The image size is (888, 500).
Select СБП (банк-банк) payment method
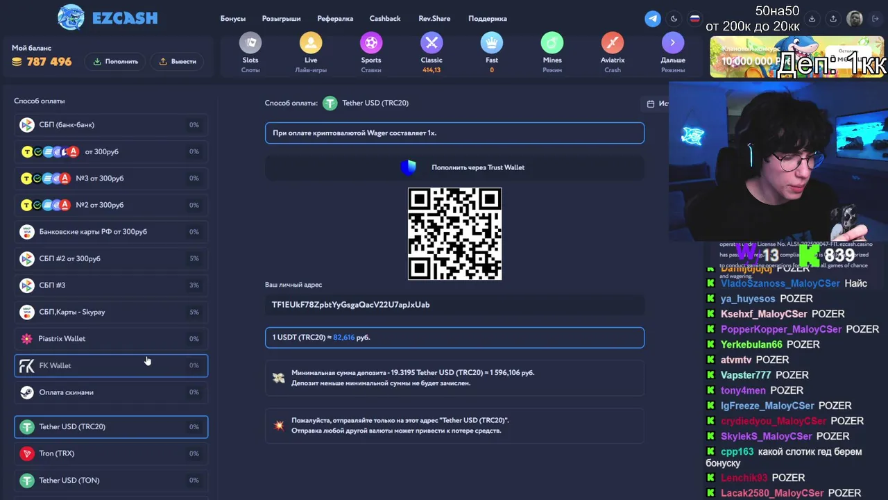click(x=111, y=125)
